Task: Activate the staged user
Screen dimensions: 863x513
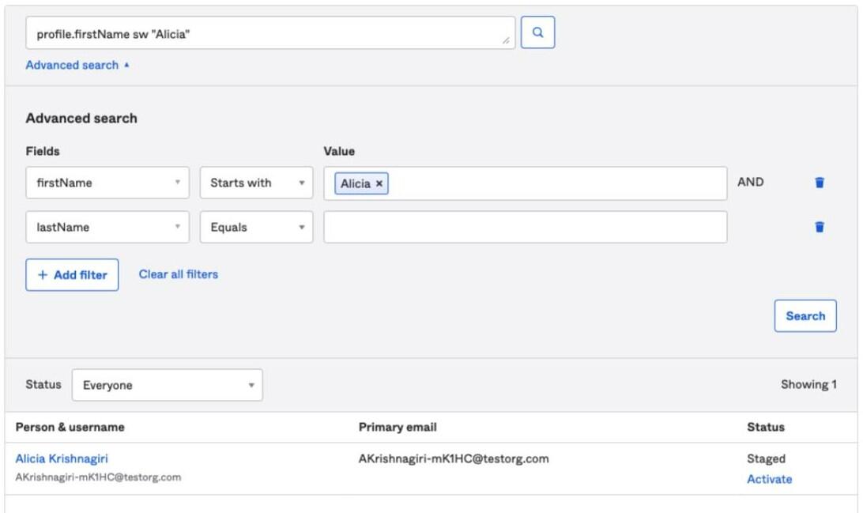Action: pos(769,479)
